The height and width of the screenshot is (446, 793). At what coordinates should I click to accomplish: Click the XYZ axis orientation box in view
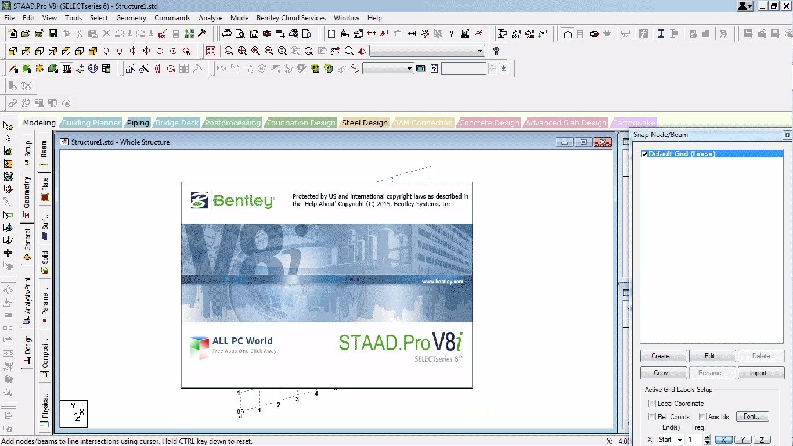click(74, 413)
